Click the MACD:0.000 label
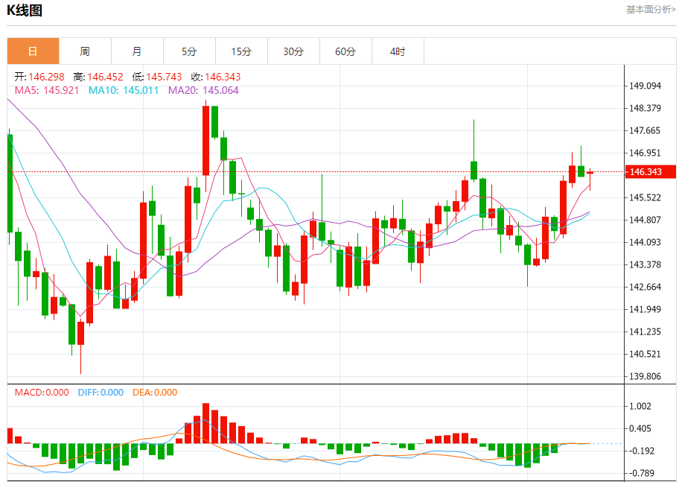679x482 pixels. [42, 393]
